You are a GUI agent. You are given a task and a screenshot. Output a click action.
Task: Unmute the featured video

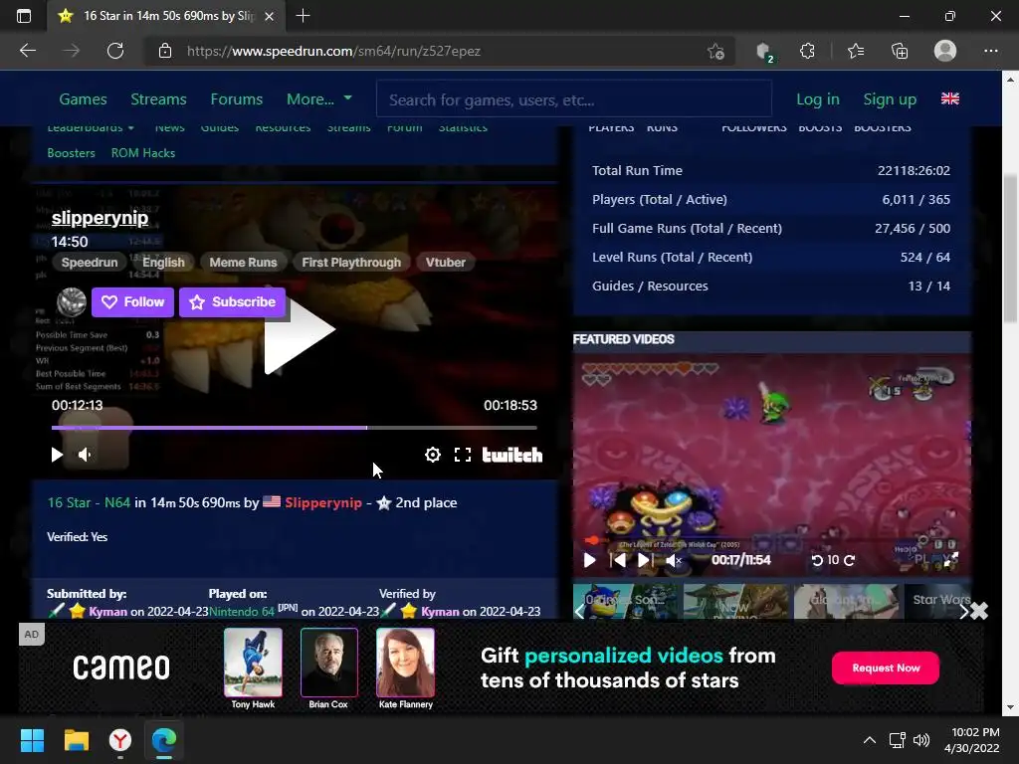point(674,560)
